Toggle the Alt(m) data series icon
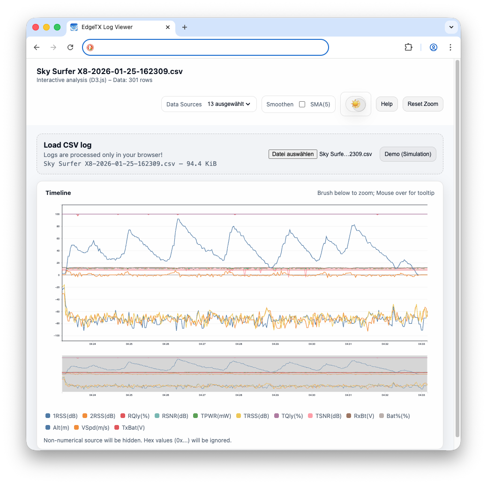 coord(47,428)
